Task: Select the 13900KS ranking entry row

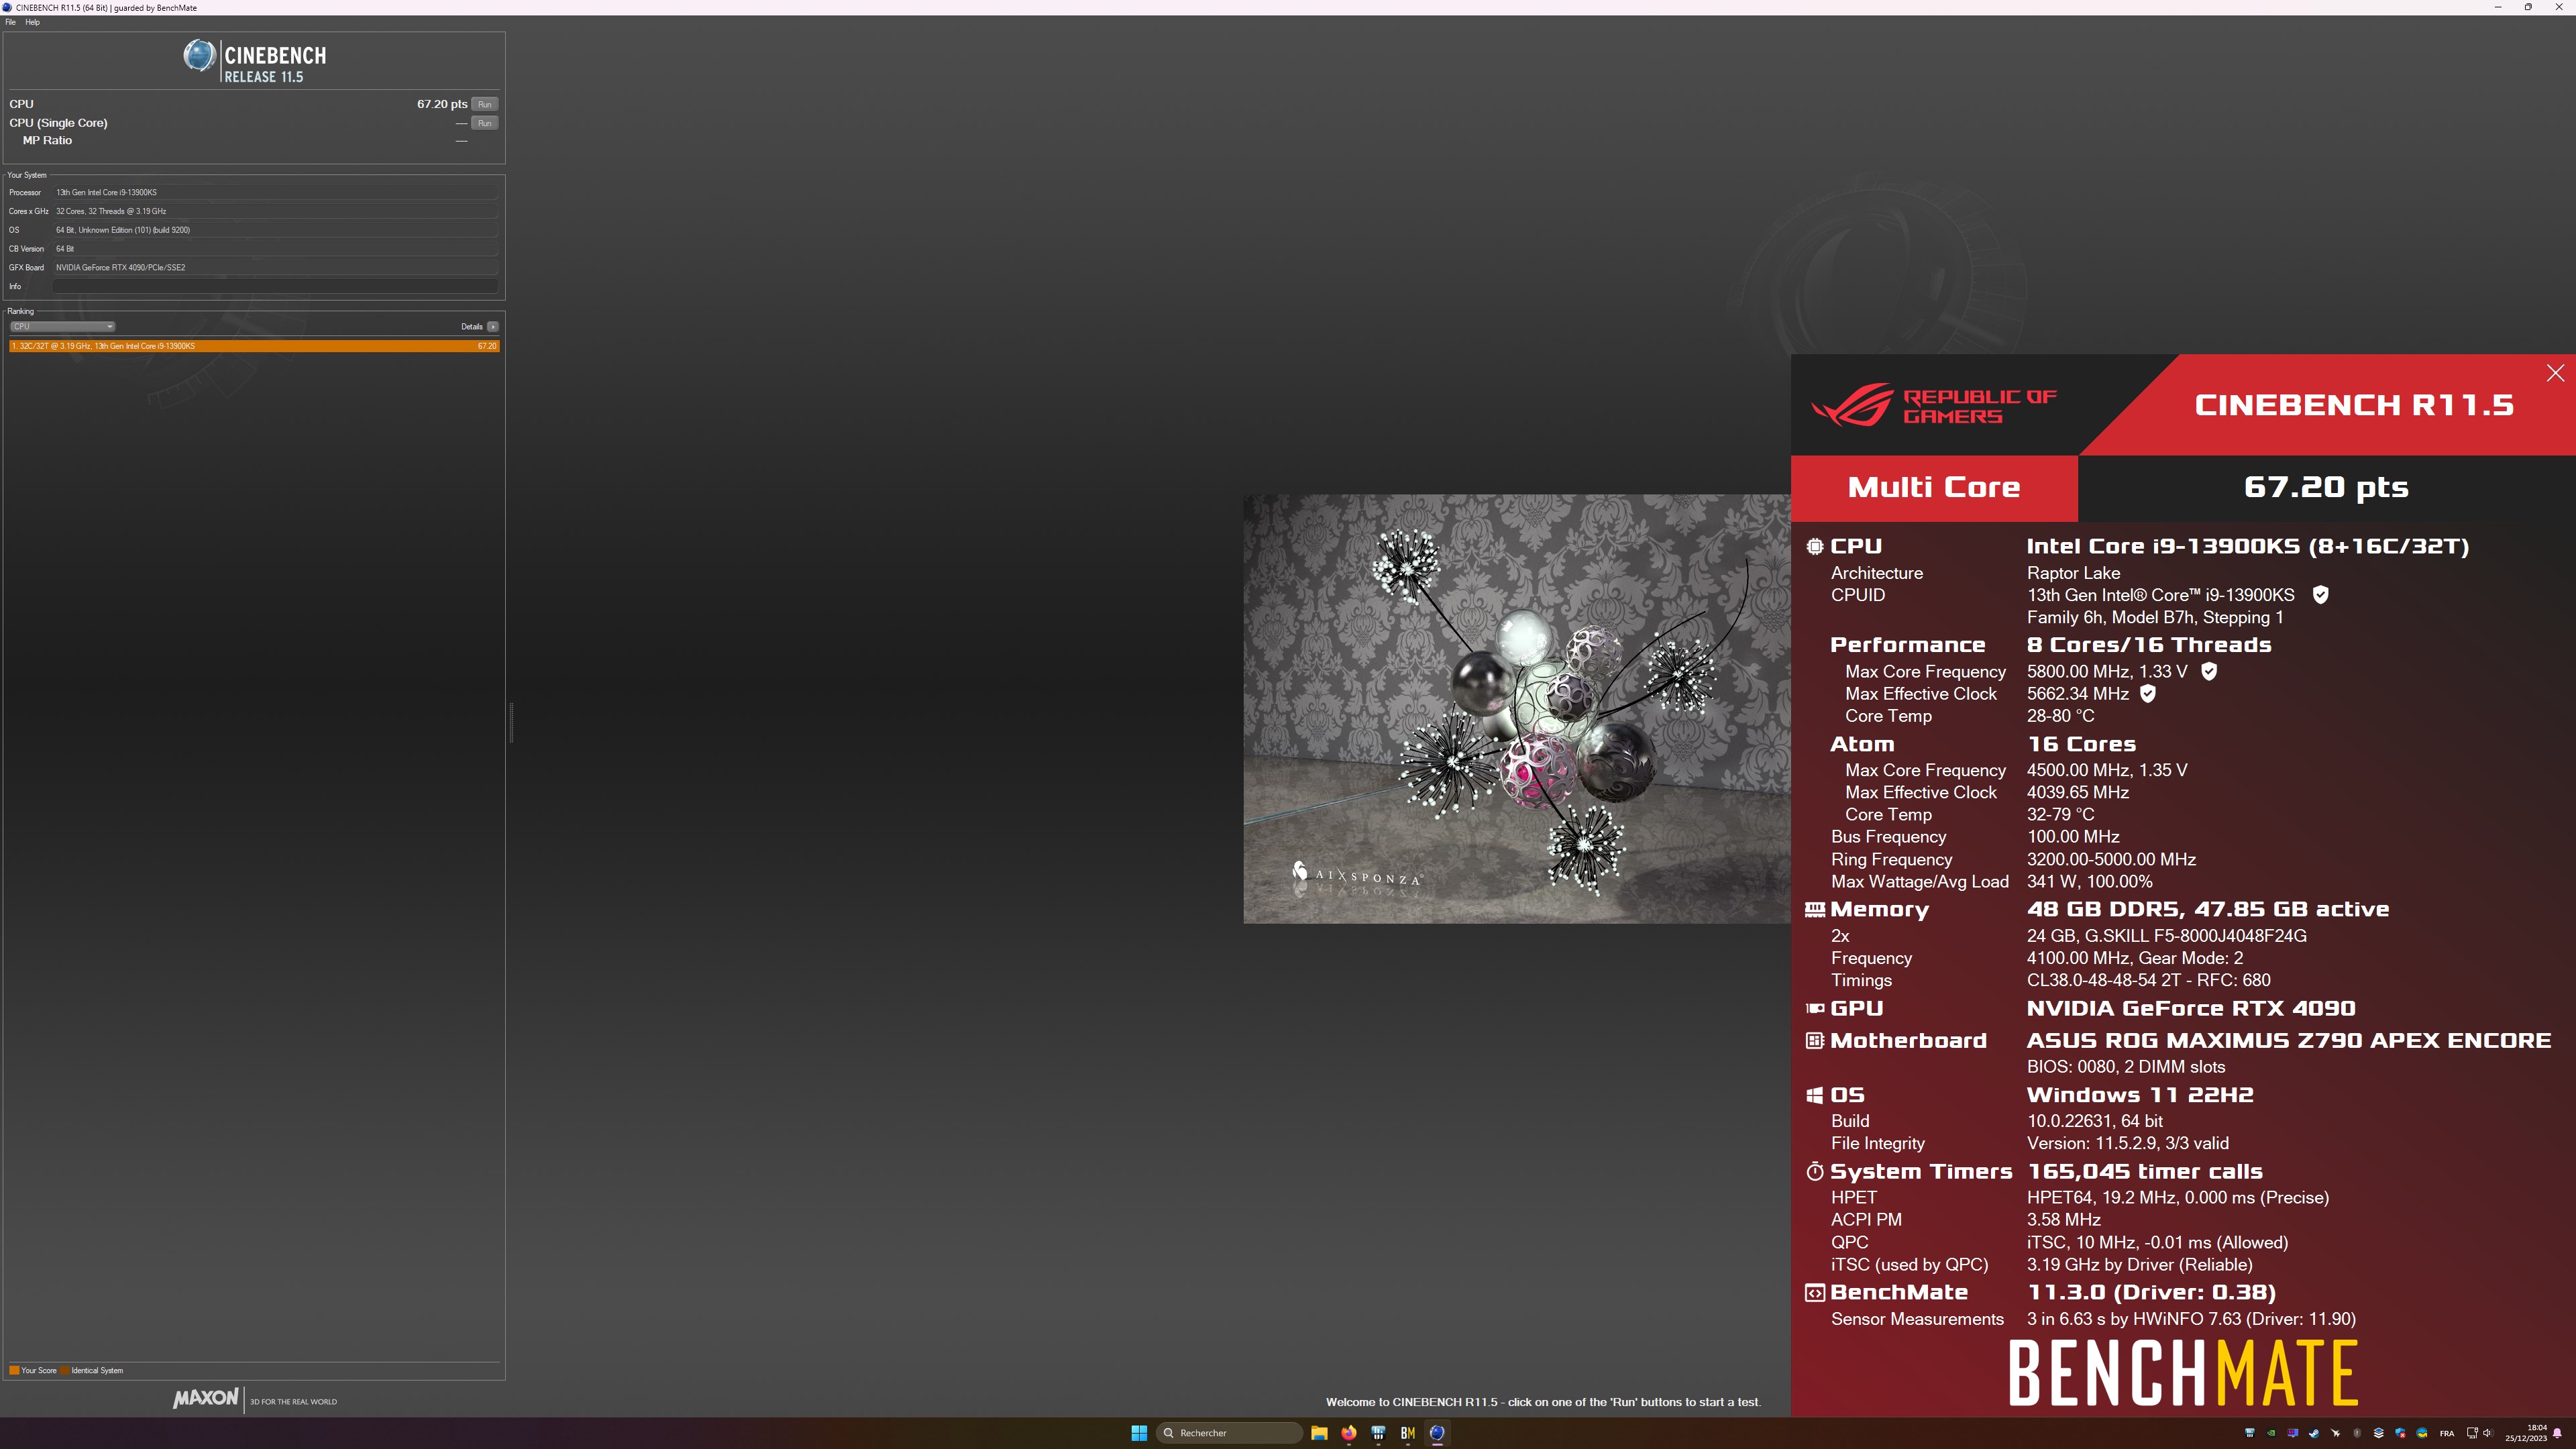Action: tap(254, 346)
